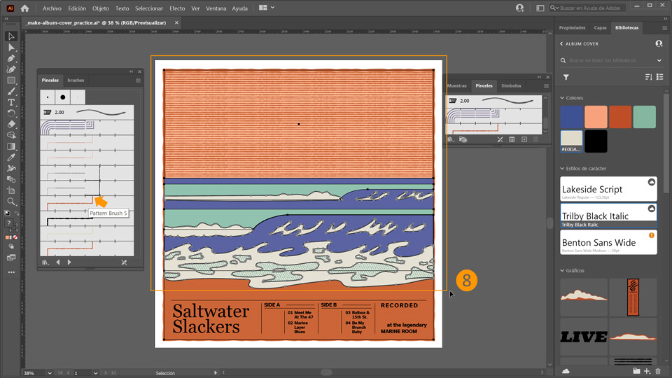Collapse the Estilos de carácter section
The height and width of the screenshot is (378, 672).
(x=562, y=169)
